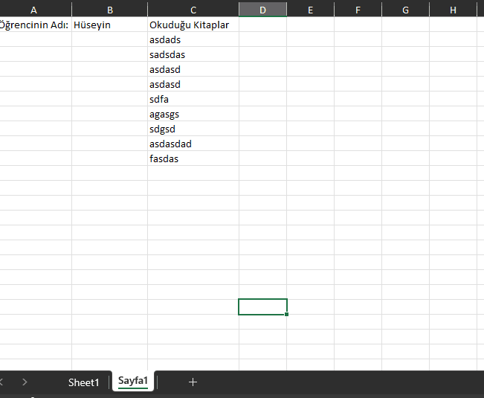The width and height of the screenshot is (484, 398).
Task: Select column F header
Action: click(358, 10)
